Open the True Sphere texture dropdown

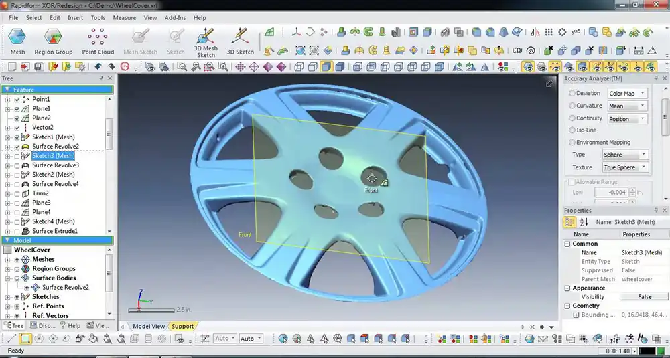click(x=625, y=167)
